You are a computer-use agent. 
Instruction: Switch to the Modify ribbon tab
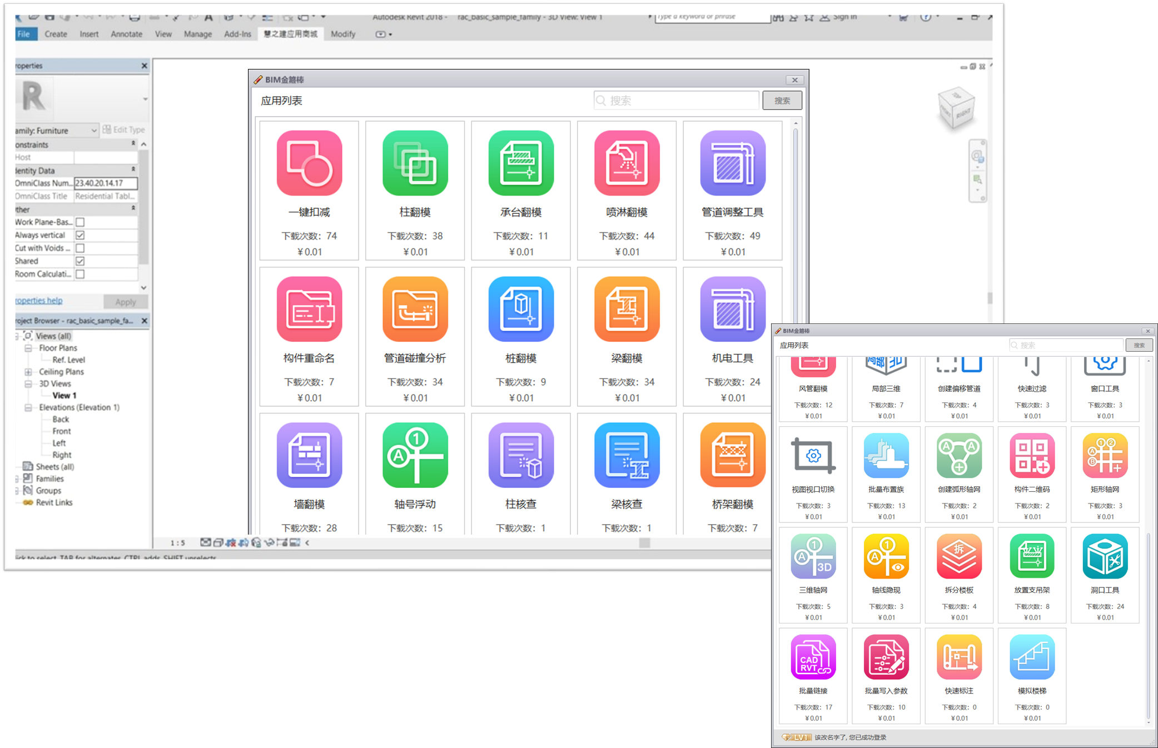pos(343,34)
